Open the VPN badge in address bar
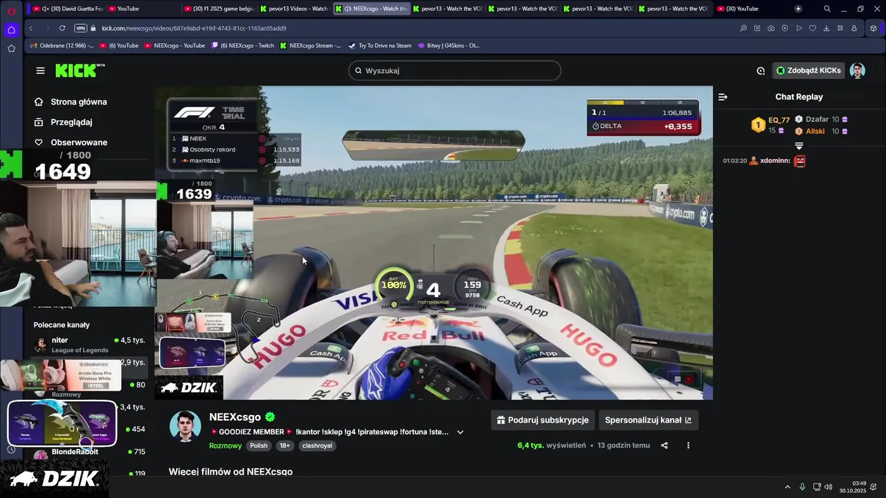886x498 pixels. [x=80, y=28]
